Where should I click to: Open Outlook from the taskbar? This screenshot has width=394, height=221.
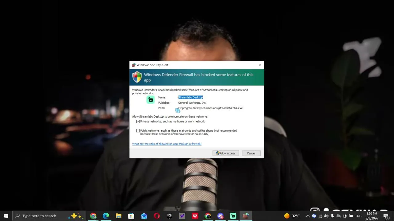click(x=144, y=216)
